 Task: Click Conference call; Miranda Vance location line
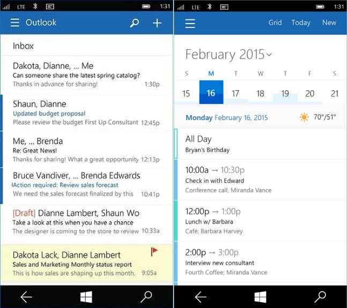coord(228,190)
